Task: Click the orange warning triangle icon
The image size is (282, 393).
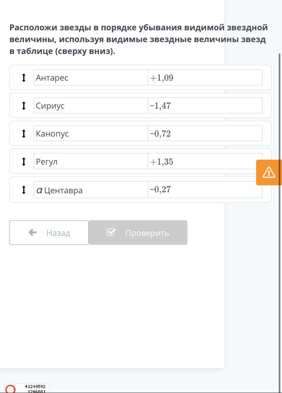Action: pos(269,172)
